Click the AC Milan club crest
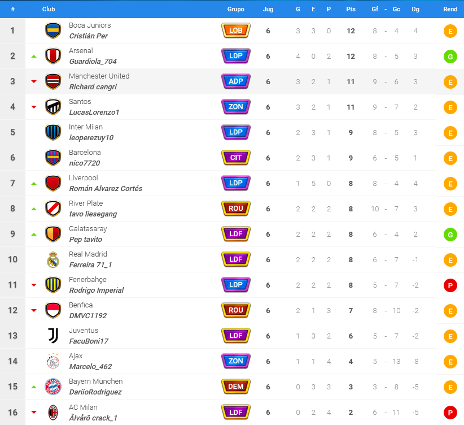Image resolution: width=464 pixels, height=425 pixels. pyautogui.click(x=53, y=412)
